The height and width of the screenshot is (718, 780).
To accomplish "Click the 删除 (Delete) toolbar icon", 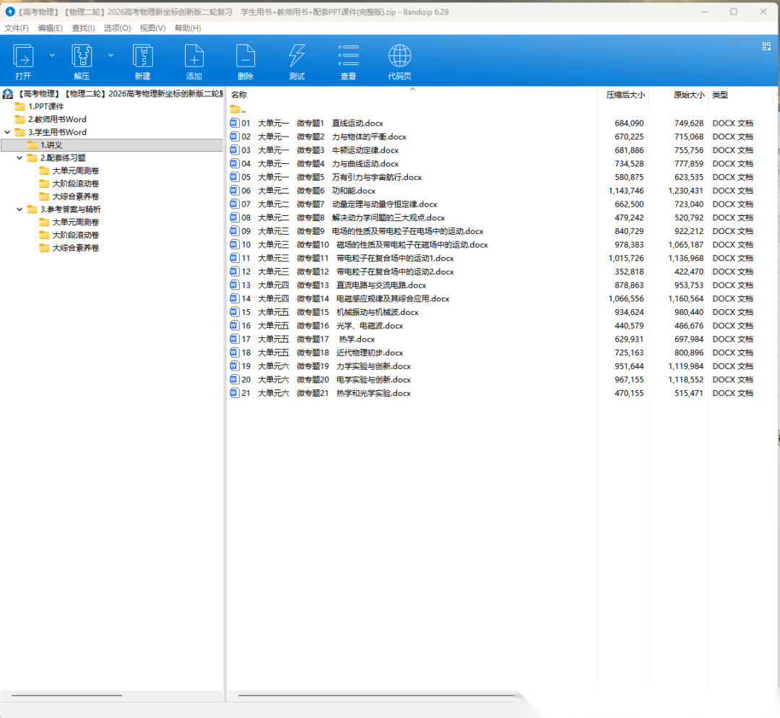I will pyautogui.click(x=246, y=56).
